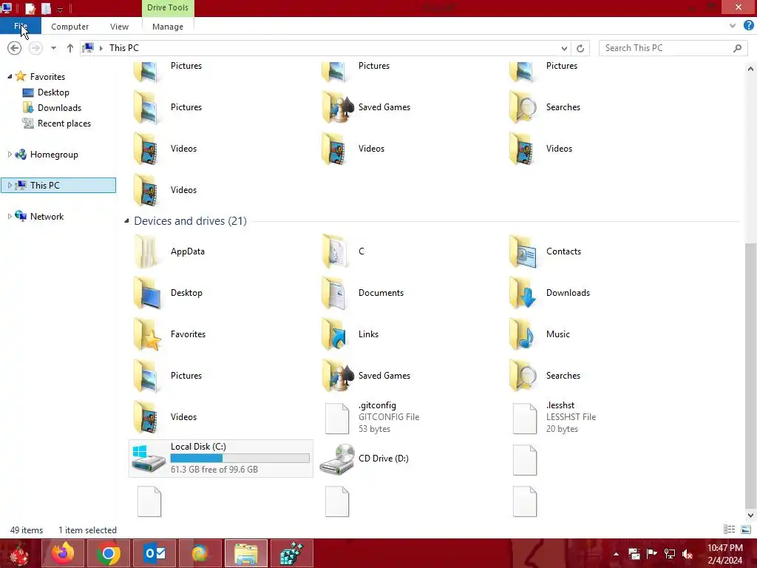Switch to the Computer ribbon tab
This screenshot has height=568, width=757.
pos(70,27)
